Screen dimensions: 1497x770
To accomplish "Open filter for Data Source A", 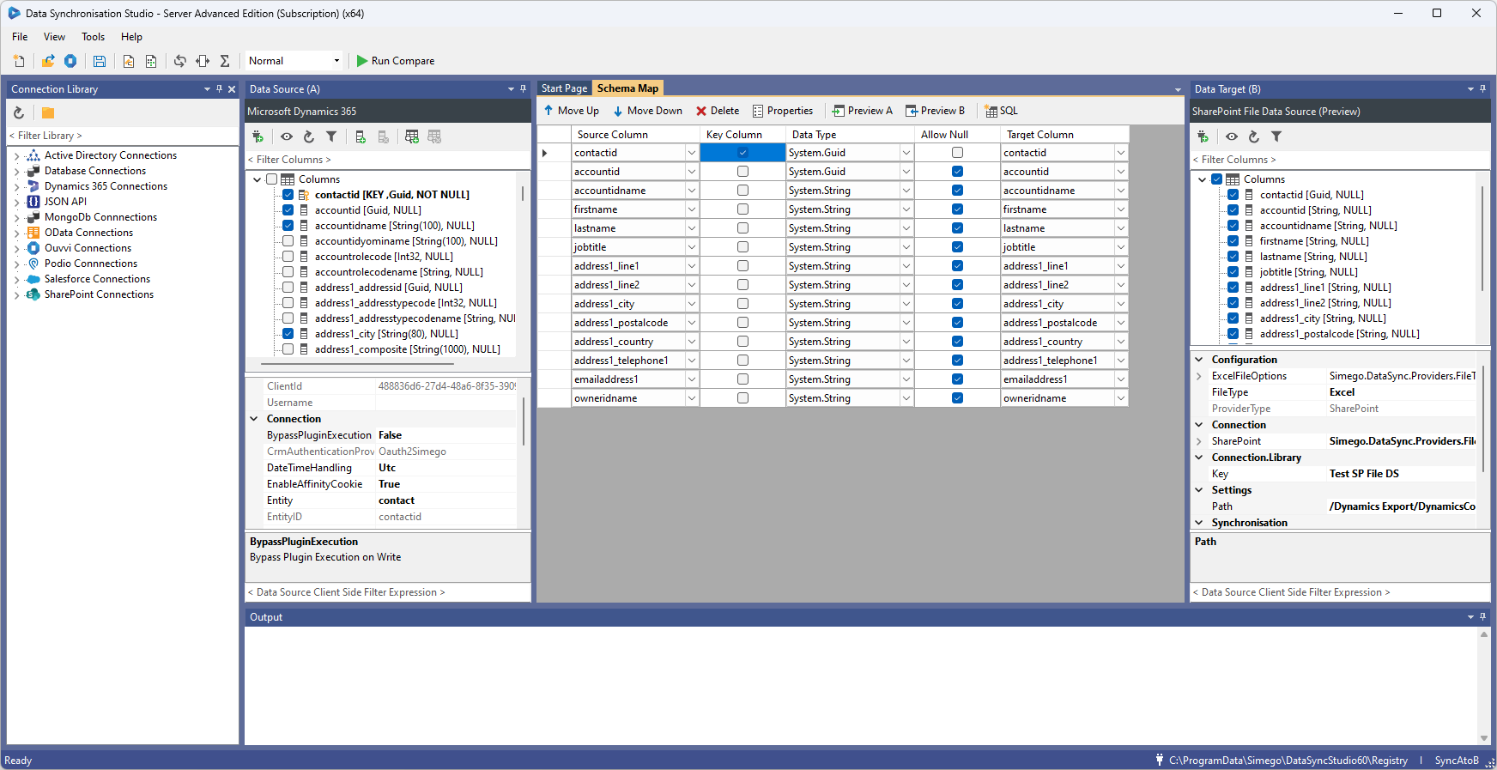I will point(331,136).
